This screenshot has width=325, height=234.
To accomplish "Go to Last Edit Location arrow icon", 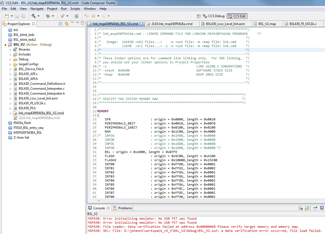I will click(87, 16).
